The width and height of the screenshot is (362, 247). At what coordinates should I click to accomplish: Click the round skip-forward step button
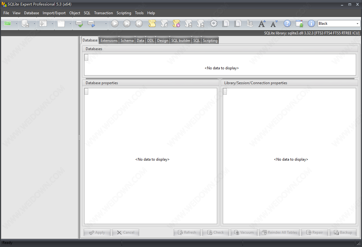(x=127, y=24)
